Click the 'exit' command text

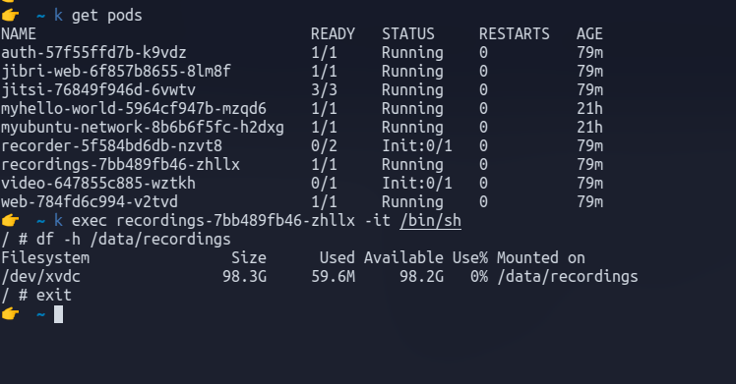click(x=54, y=295)
